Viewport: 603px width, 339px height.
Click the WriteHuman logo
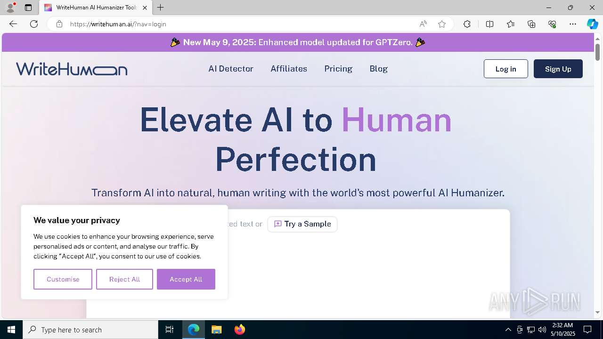point(72,69)
